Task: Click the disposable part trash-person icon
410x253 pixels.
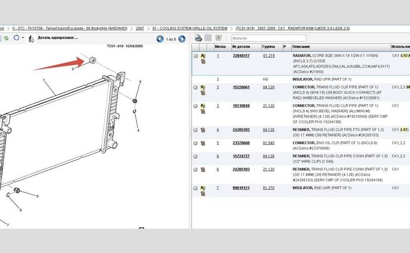Action: [x=31, y=38]
